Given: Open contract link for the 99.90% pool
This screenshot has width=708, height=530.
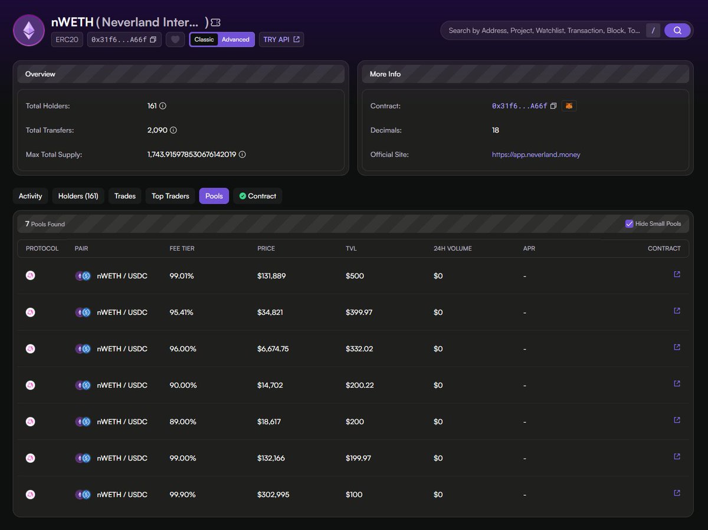Looking at the screenshot, I should pyautogui.click(x=677, y=493).
